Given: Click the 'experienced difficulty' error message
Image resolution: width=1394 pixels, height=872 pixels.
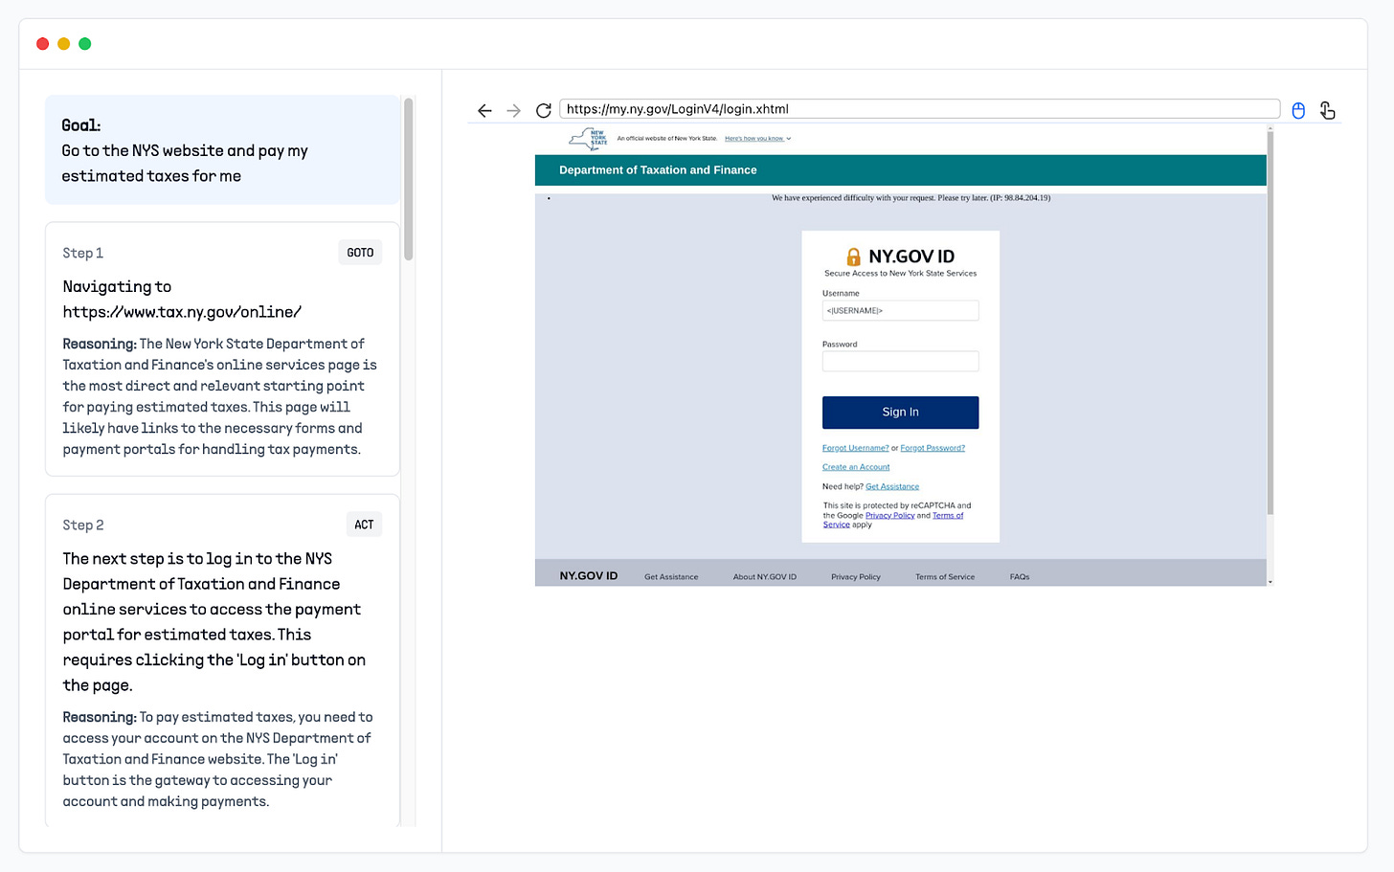Looking at the screenshot, I should [x=911, y=198].
